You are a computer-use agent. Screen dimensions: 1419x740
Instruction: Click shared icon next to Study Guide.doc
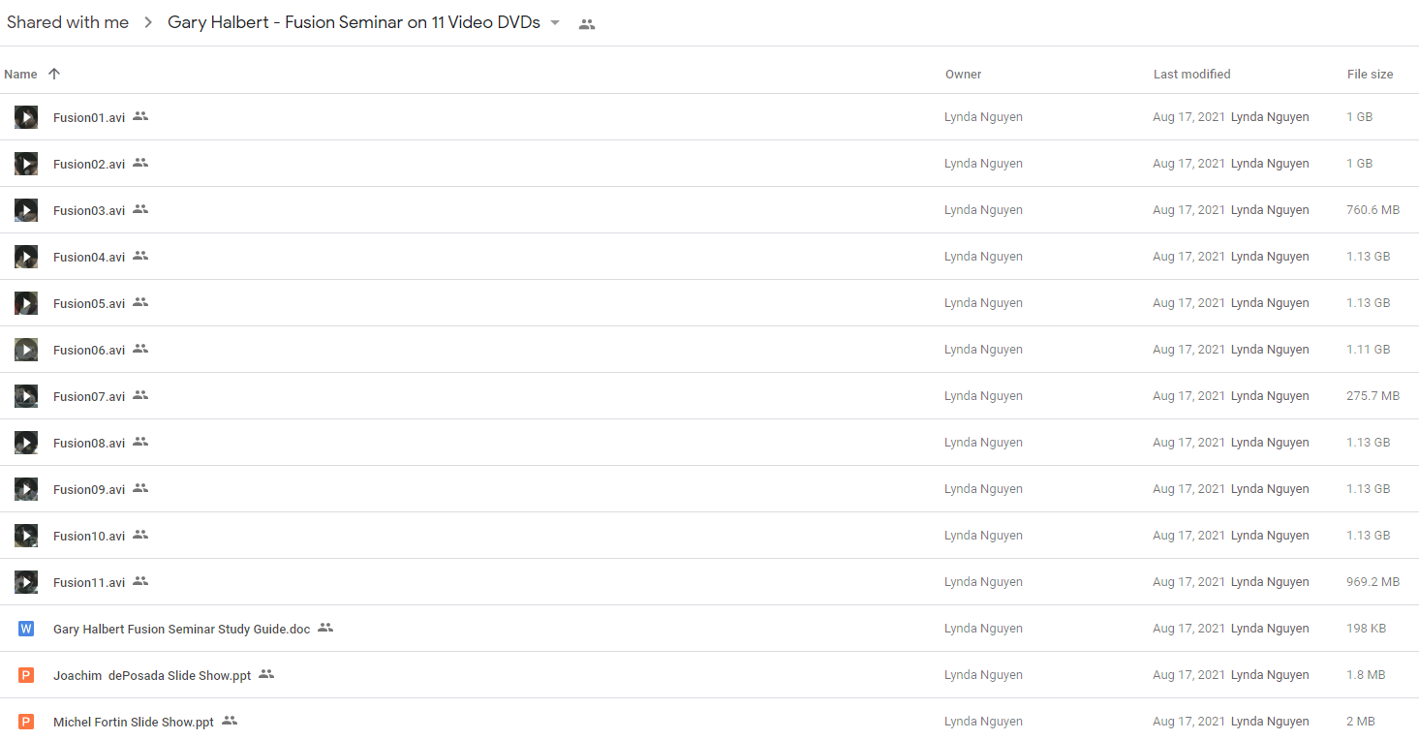click(x=325, y=628)
